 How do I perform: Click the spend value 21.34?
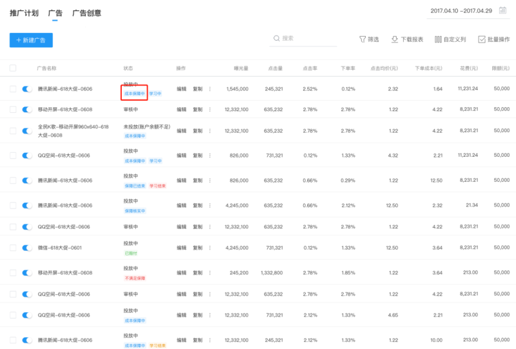(x=471, y=205)
